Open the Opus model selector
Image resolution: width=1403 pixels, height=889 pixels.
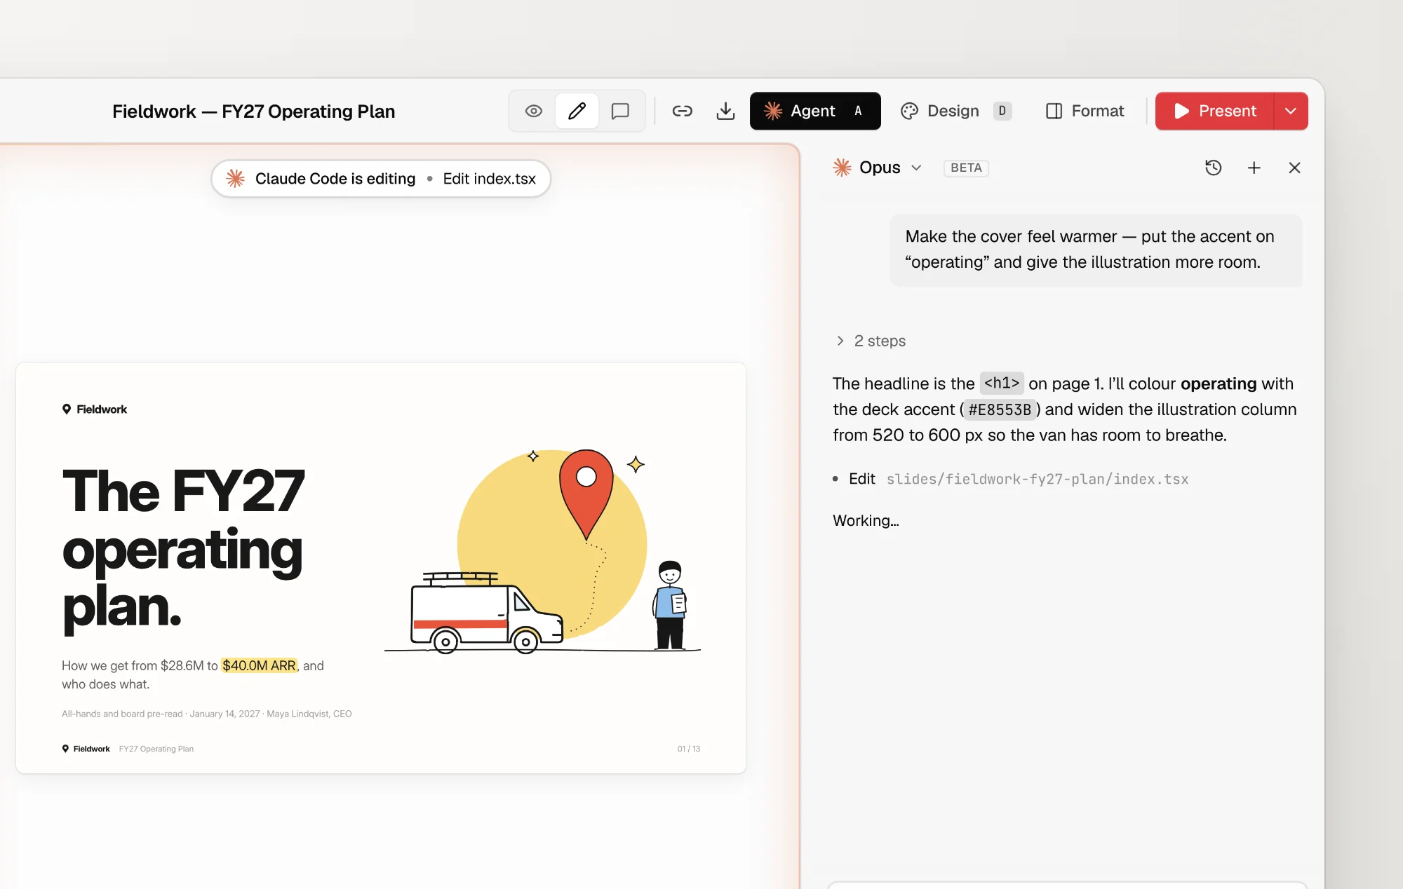click(878, 168)
